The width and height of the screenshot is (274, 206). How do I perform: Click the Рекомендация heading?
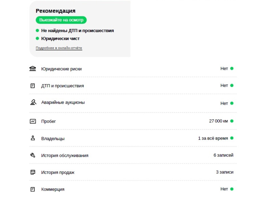click(56, 11)
